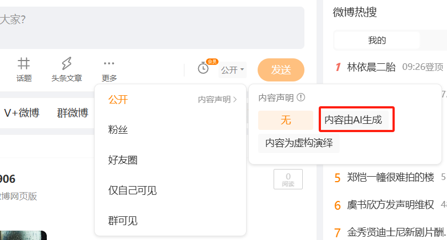
Task: Open hot search 林依晨二胎
Action: [x=371, y=67]
